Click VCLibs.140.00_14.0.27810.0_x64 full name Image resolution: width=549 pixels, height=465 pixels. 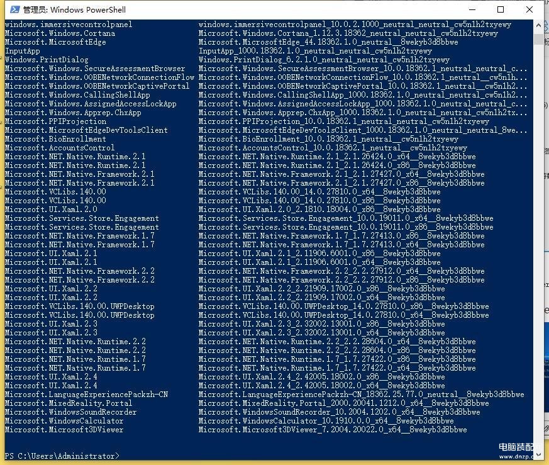pyautogui.click(x=319, y=192)
